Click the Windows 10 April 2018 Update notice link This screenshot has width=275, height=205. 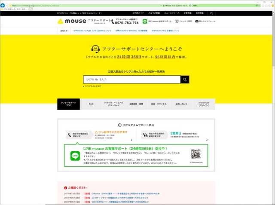coord(92,31)
